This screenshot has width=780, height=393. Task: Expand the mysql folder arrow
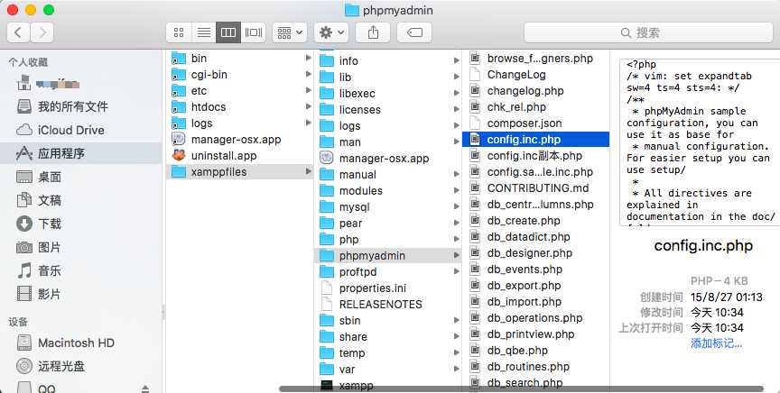pos(456,206)
